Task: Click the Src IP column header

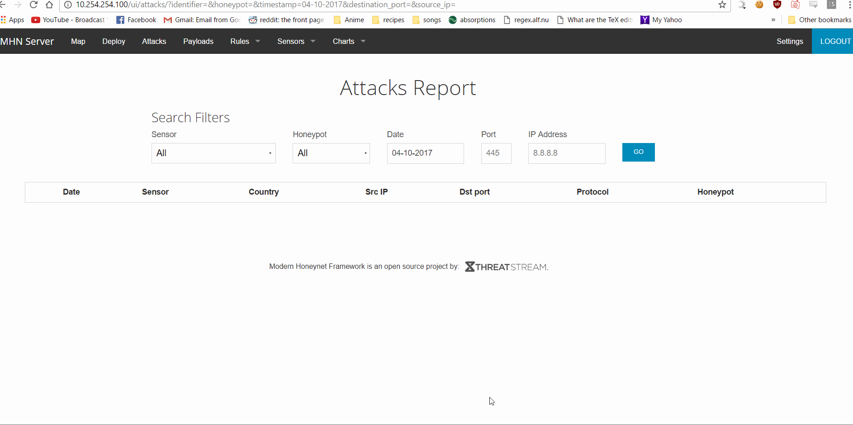Action: 376,192
